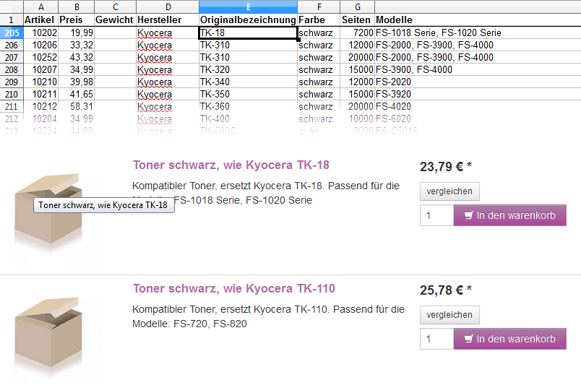Open Toner schwarz, wie Kyocera TK-110 link

[234, 288]
